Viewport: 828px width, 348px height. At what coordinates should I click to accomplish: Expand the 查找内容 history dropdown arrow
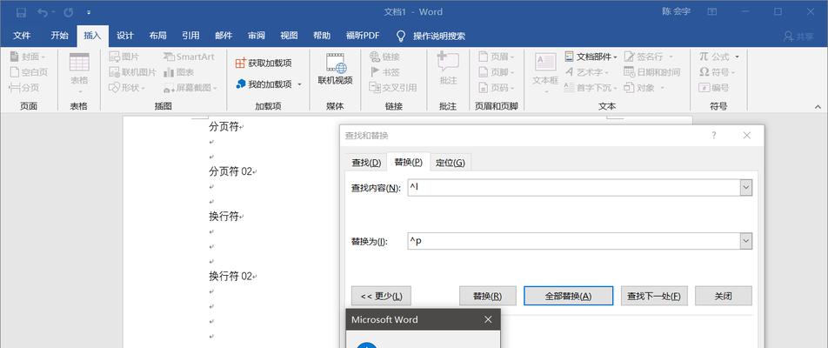coord(745,187)
